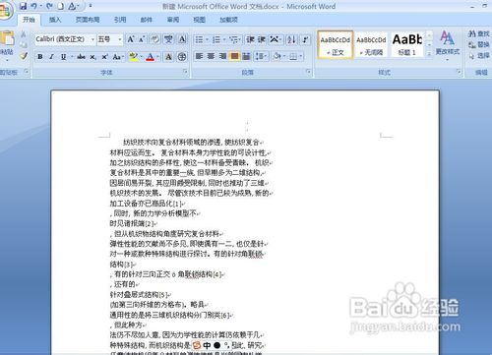Toggle justify alignment (highlighted)
This screenshot has width=492, height=355.
(234, 56)
